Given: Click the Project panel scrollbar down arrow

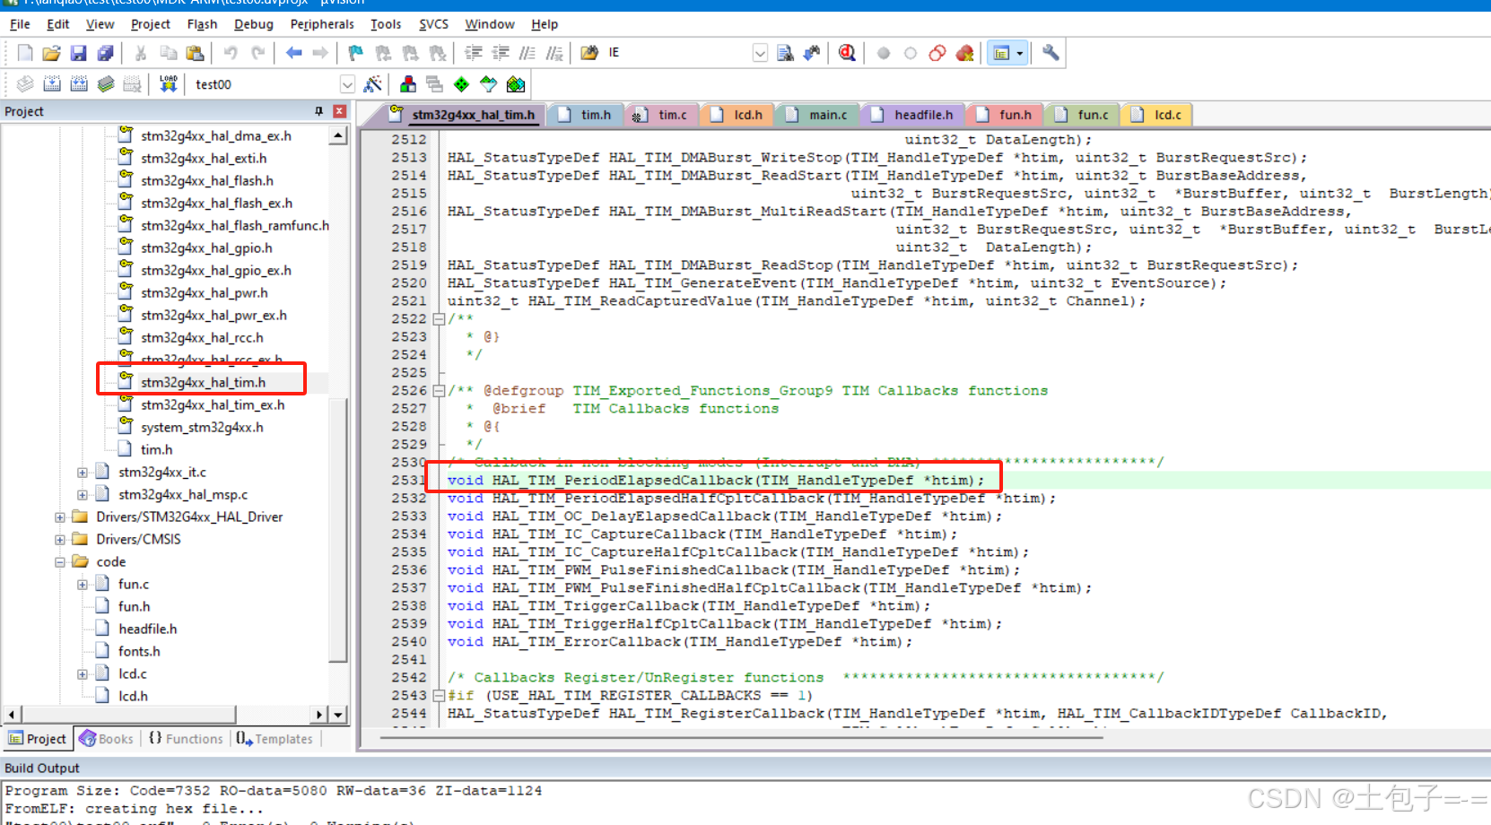Looking at the screenshot, I should pyautogui.click(x=338, y=715).
